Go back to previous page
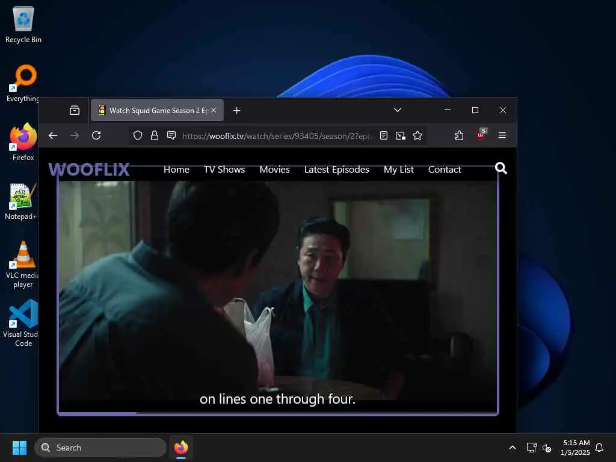616x462 pixels. coord(53,135)
